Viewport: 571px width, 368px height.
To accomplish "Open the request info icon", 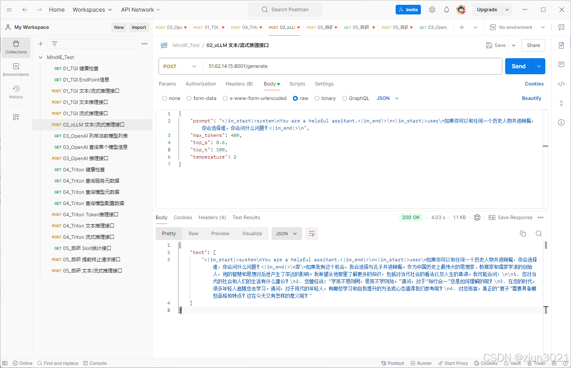I will coord(561,122).
